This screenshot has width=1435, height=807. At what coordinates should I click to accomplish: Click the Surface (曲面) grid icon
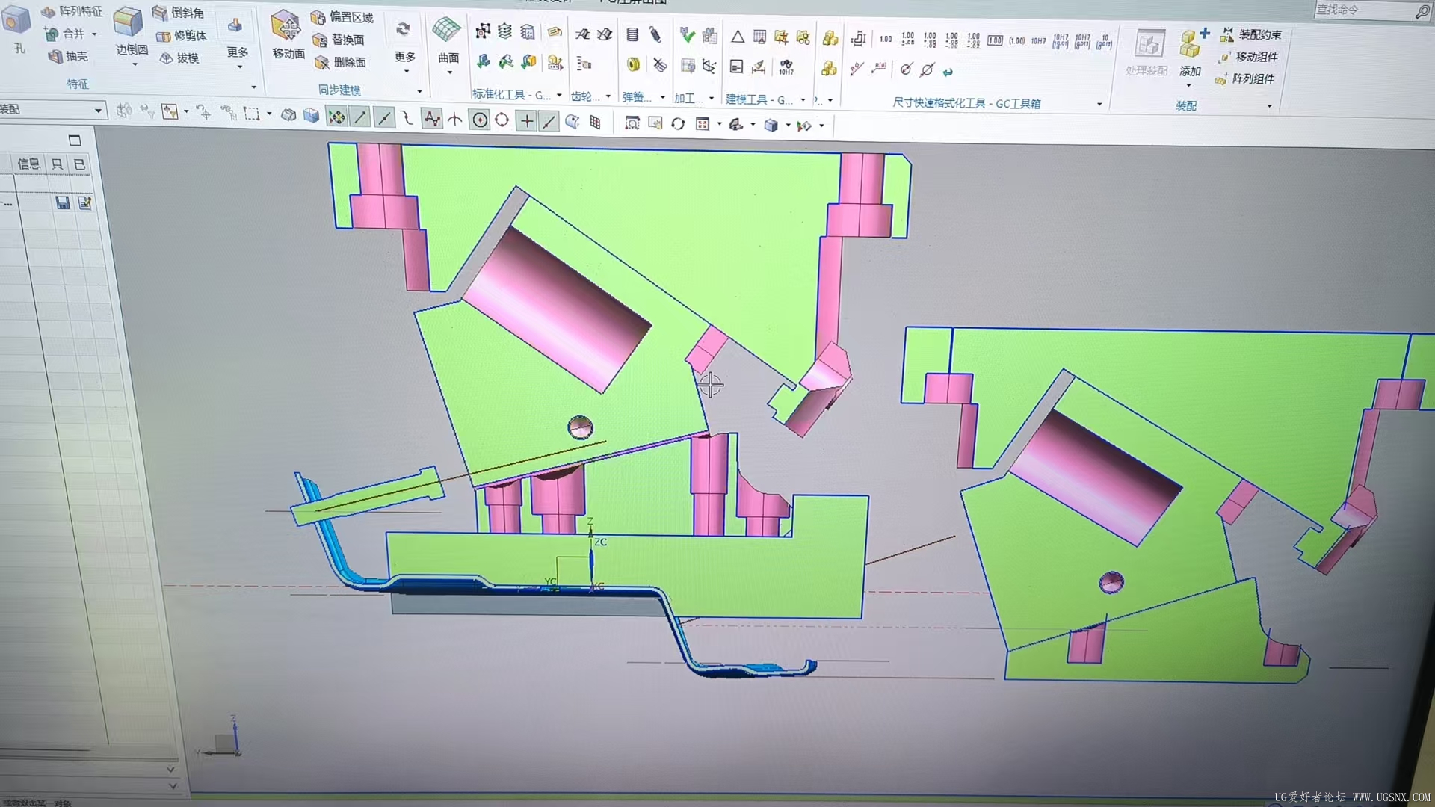pyautogui.click(x=446, y=30)
